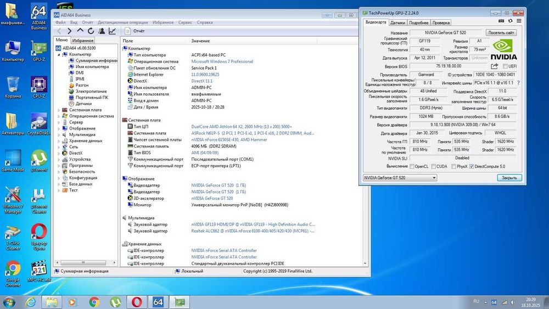Image resolution: width=549 pixels, height=309 pixels.
Task: Open Internet Explorer from the taskbar
Action: (31, 302)
